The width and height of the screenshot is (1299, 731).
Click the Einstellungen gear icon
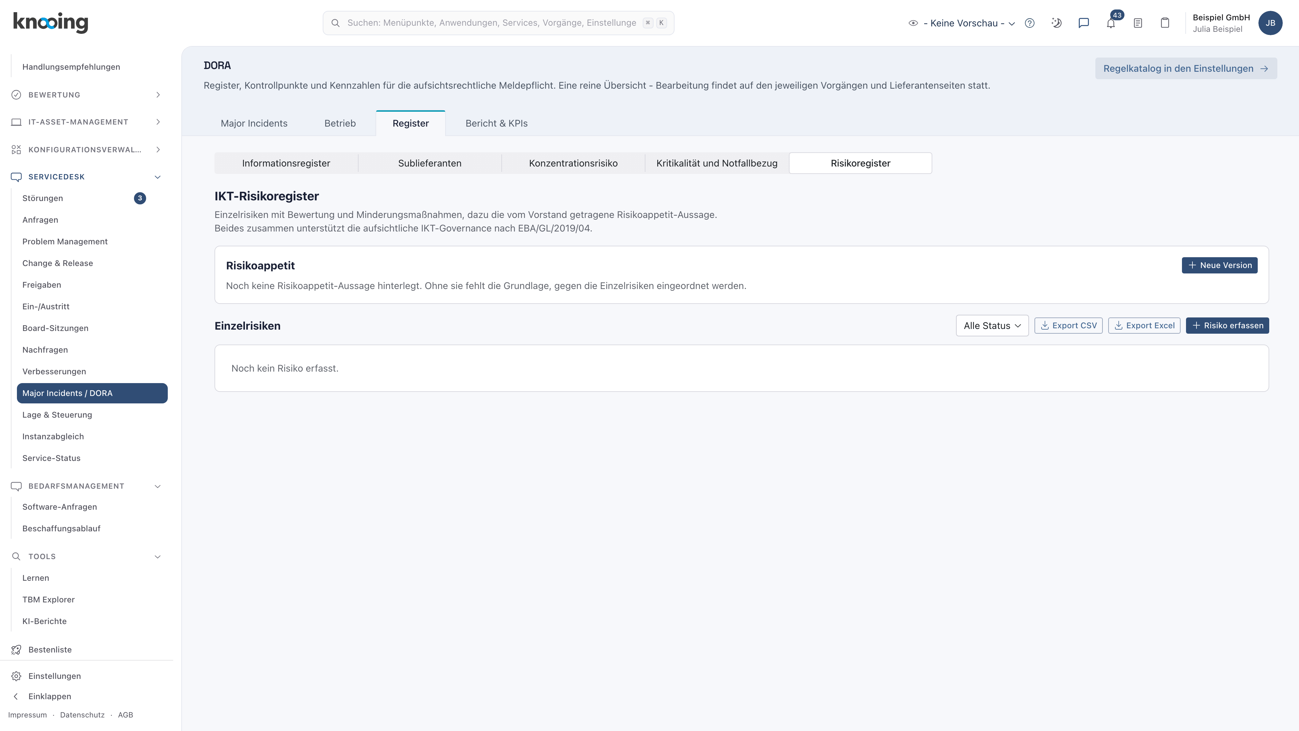pos(16,676)
